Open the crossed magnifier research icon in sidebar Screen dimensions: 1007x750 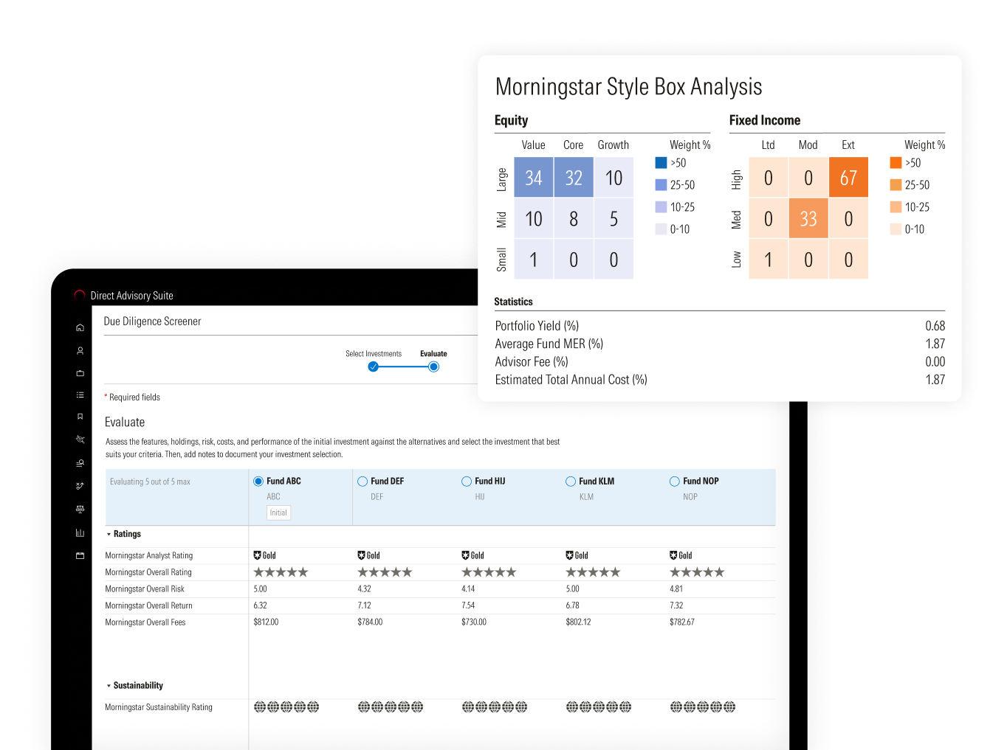coord(80,440)
